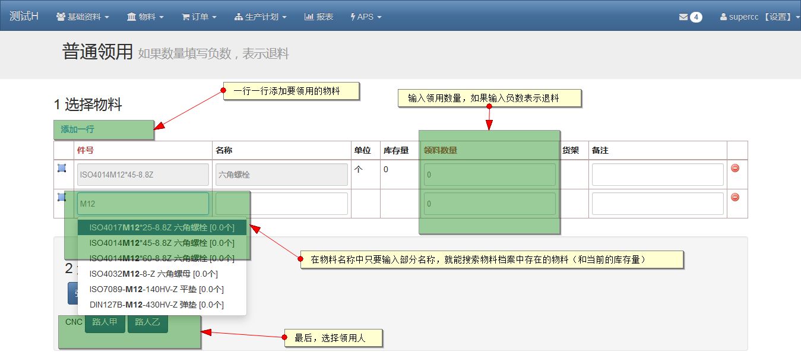Remove first row with red delete icon

pos(735,169)
